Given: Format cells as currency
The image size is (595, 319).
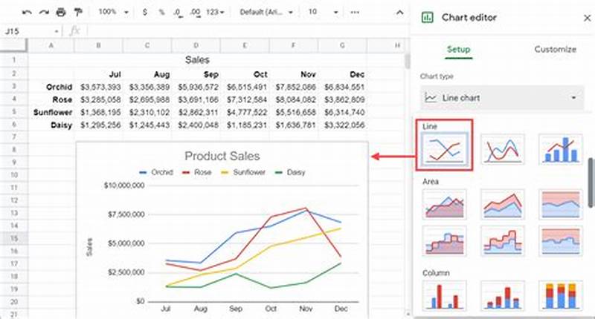Looking at the screenshot, I should (x=144, y=12).
